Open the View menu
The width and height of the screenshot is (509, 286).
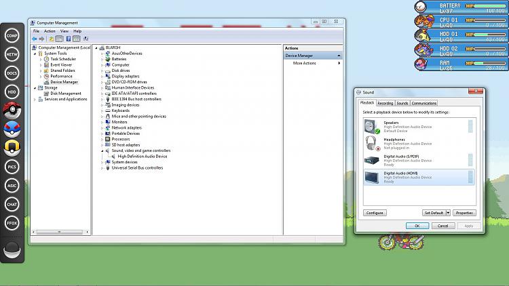[64, 31]
